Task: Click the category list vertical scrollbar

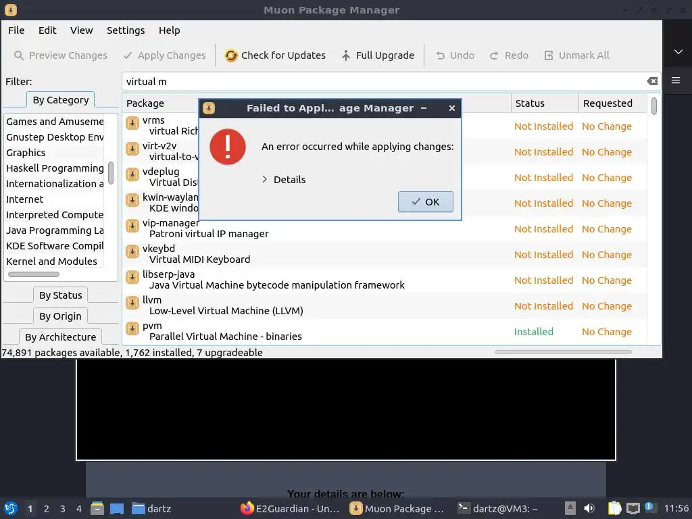Action: pos(110,173)
